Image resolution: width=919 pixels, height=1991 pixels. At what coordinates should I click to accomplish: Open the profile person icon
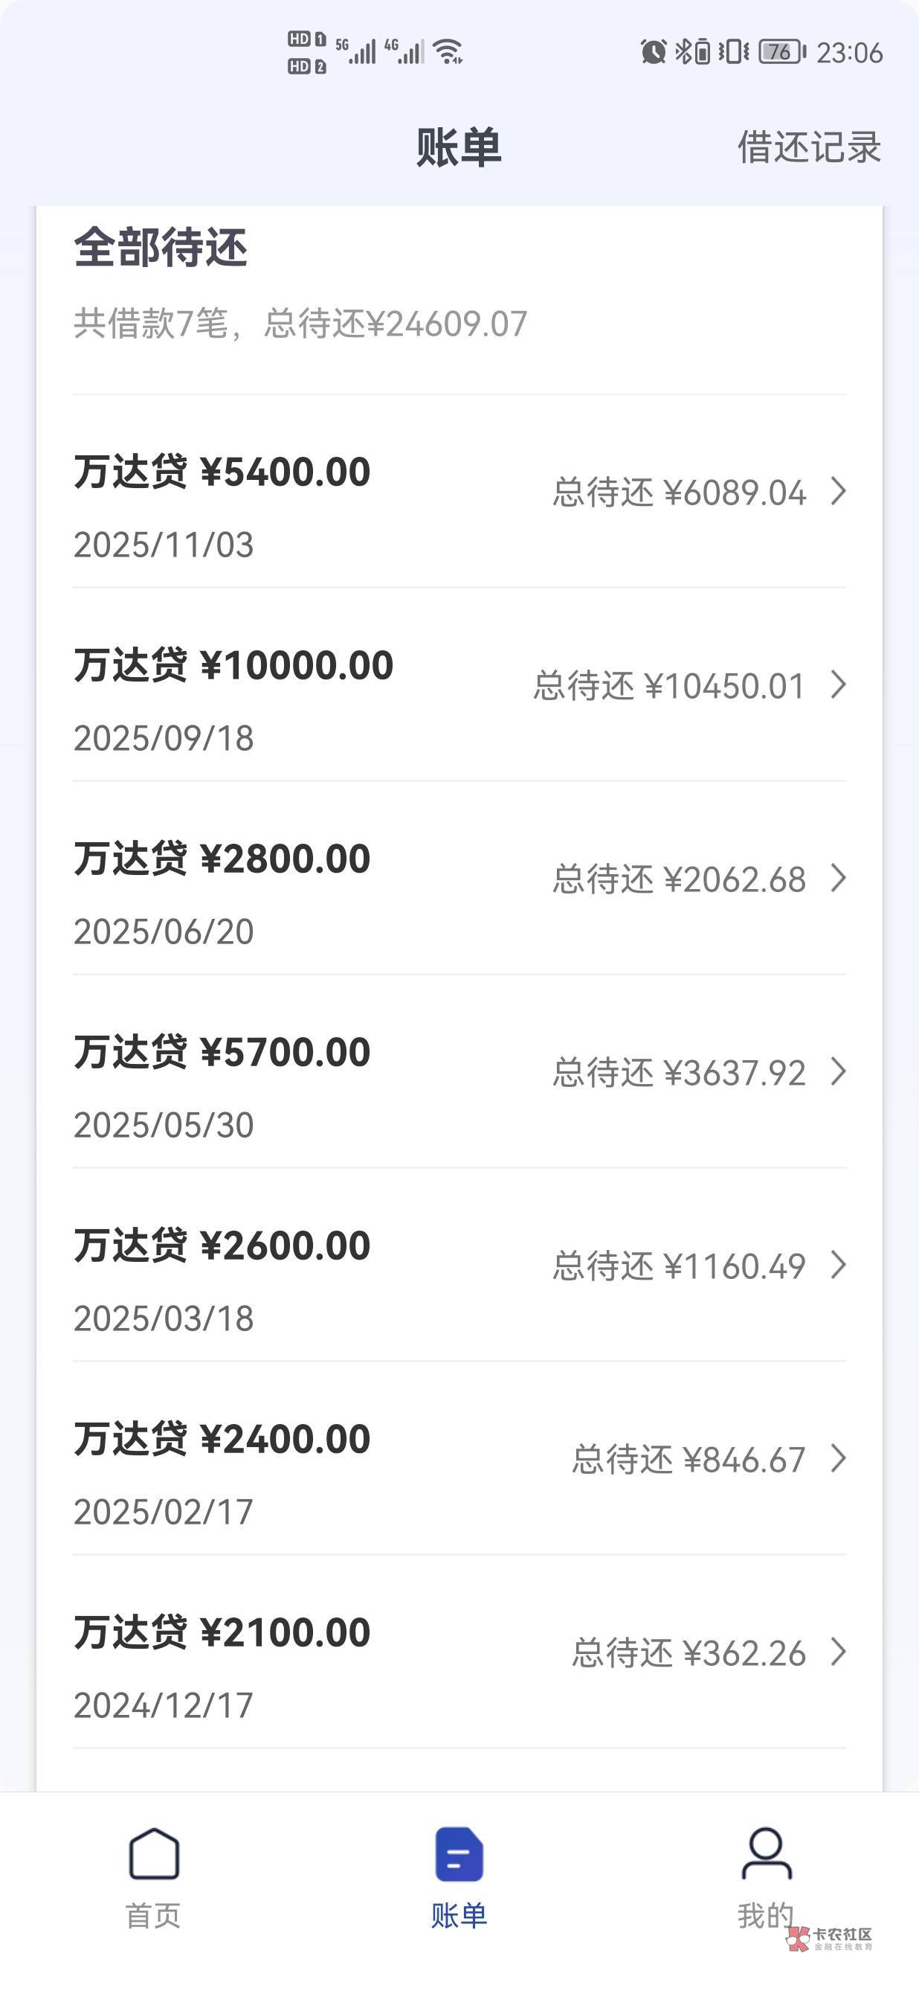pos(766,1853)
